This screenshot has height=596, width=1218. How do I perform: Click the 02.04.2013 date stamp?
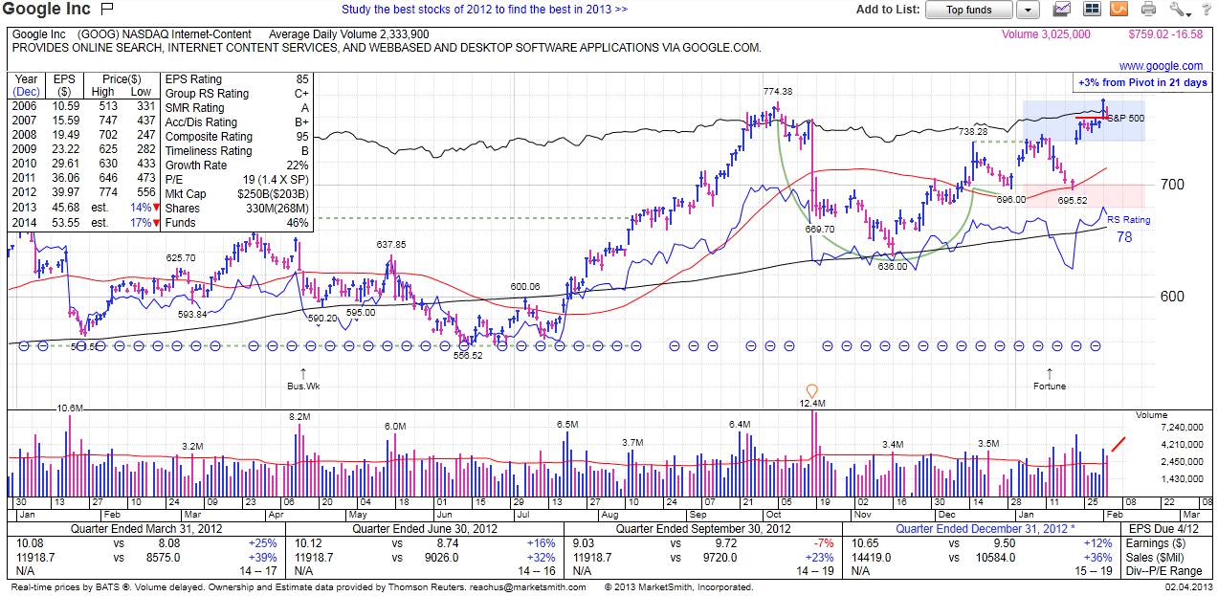[1188, 587]
